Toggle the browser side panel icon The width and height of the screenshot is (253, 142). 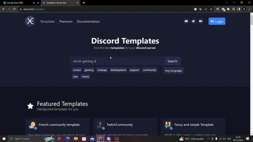click(x=239, y=9)
